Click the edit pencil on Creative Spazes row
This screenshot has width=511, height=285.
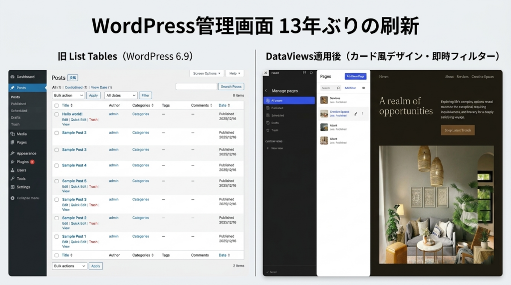click(x=355, y=114)
